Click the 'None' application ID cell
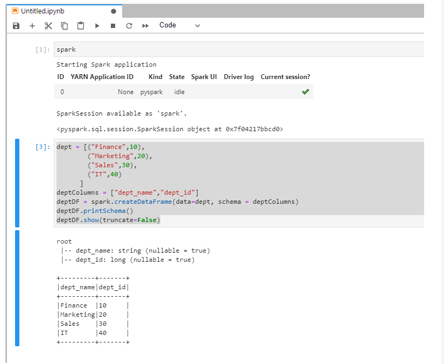 click(x=126, y=92)
